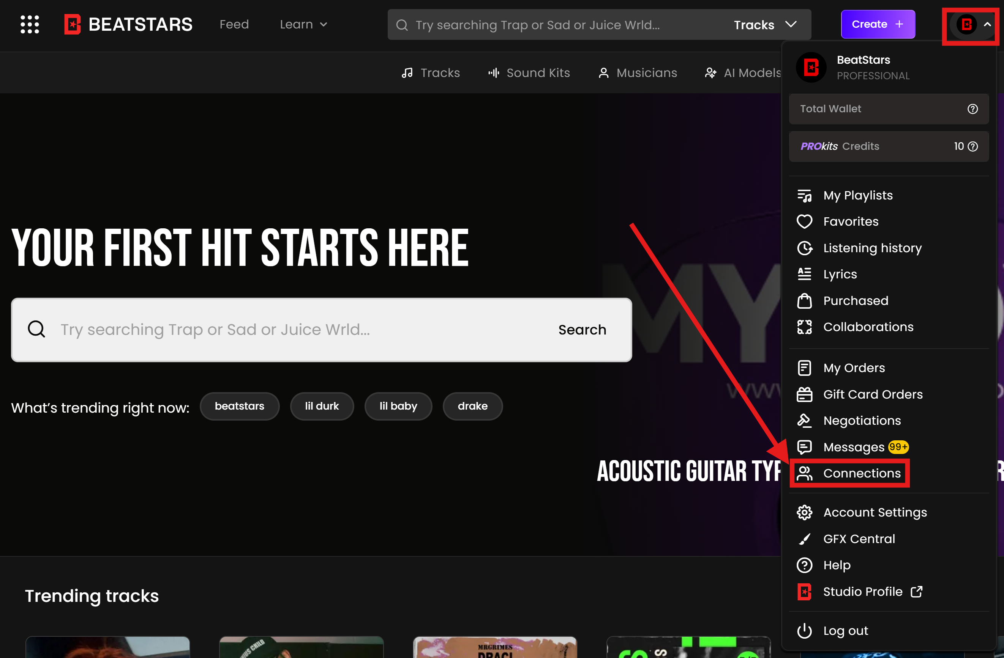Image resolution: width=1004 pixels, height=658 pixels.
Task: Click the Collaborations icon
Action: pos(804,327)
